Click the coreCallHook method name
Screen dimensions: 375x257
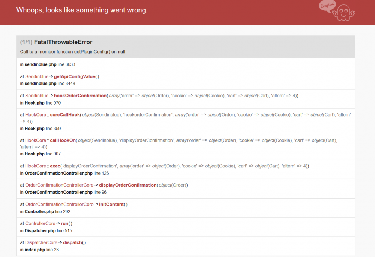click(x=65, y=115)
